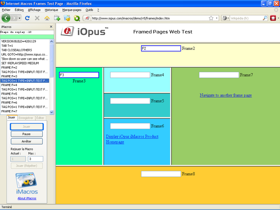Image resolution: width=280 pixels, height=210 pixels.
Task: Go to the Home page icon
Action: click(x=47, y=18)
